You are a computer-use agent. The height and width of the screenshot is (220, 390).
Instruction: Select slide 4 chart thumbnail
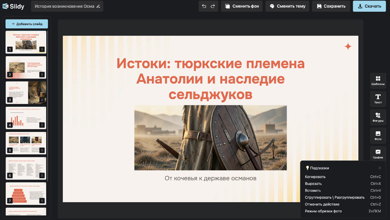pos(26,118)
